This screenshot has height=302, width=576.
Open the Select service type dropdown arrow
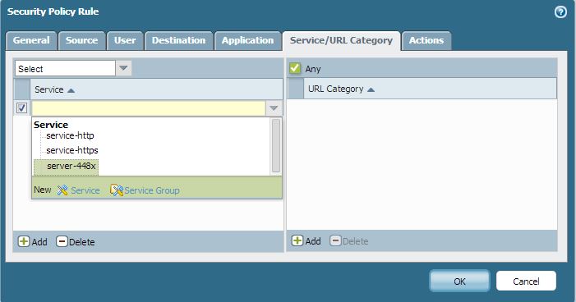(x=123, y=68)
